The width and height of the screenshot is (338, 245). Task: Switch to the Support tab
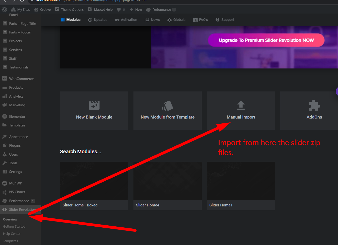pyautogui.click(x=225, y=20)
